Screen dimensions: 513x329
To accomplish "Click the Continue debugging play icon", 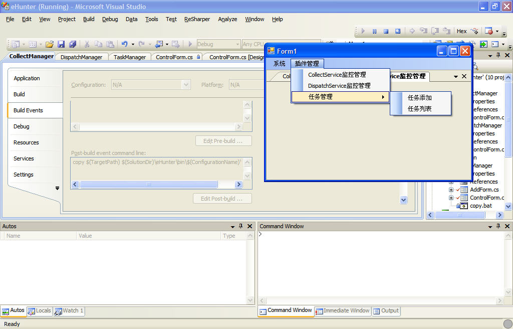I will tap(363, 31).
